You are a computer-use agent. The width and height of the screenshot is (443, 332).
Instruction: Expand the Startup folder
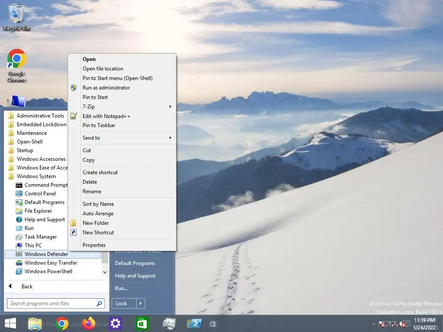(x=36, y=150)
